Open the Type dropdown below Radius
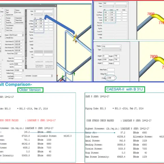Screen dimensions: 164x164 [x=111, y=50]
